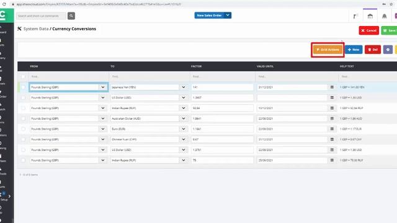Select help text '1 GBP = 141.00 YEN'
The height and width of the screenshot is (223, 397).
352,87
